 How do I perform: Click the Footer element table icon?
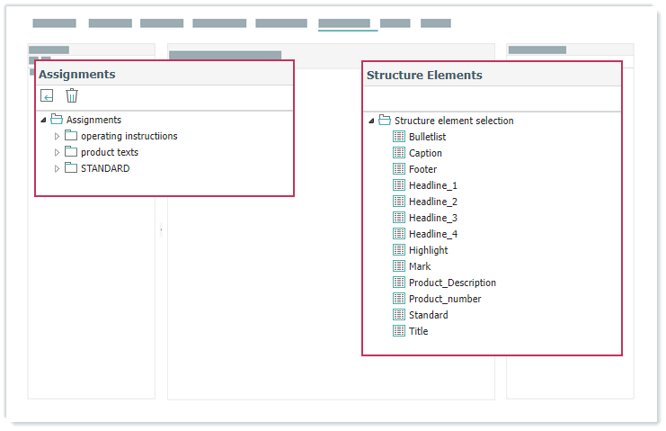coord(399,169)
